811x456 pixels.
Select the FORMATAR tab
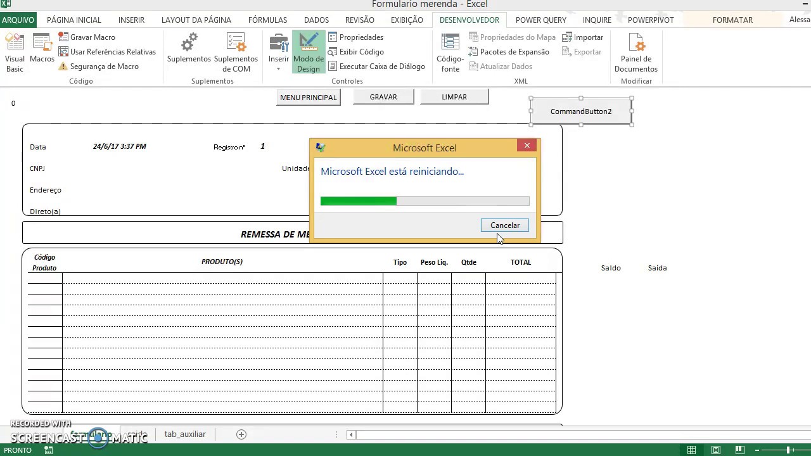click(732, 20)
